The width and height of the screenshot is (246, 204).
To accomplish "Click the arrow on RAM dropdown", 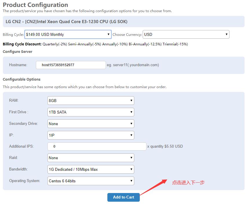I will tap(131, 101).
